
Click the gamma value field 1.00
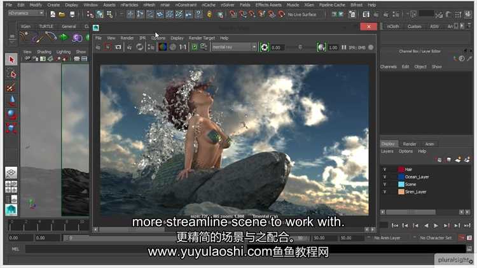(333, 48)
